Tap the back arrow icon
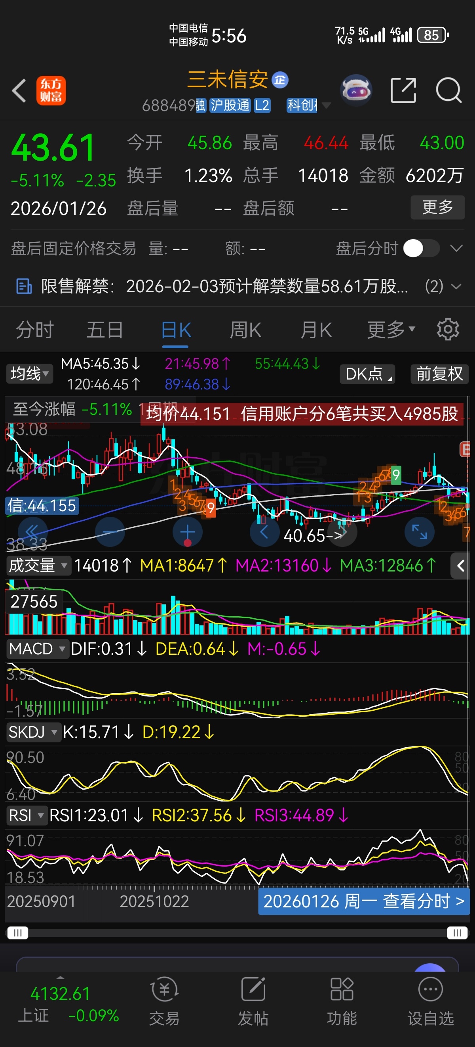The image size is (475, 1047). click(19, 90)
